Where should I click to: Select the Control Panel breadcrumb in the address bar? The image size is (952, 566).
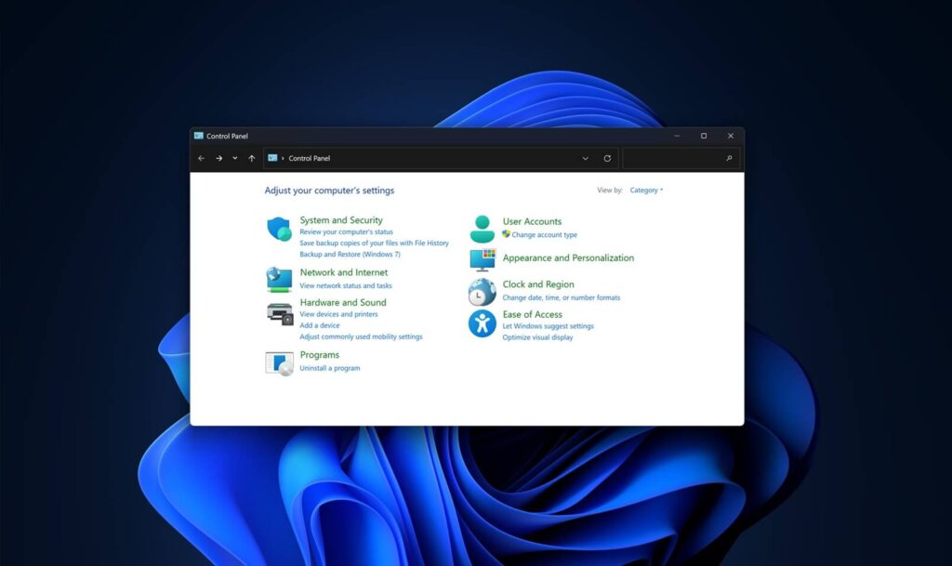coord(309,158)
